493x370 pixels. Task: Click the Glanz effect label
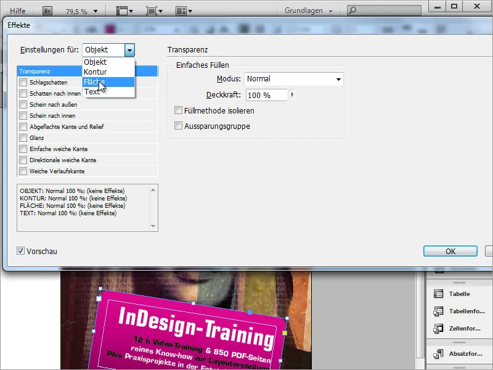pos(37,138)
